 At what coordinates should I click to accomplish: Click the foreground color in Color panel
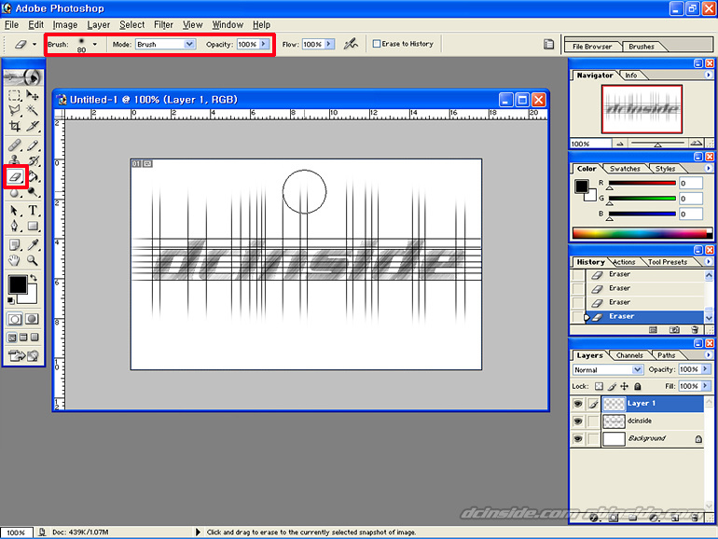tap(582, 187)
